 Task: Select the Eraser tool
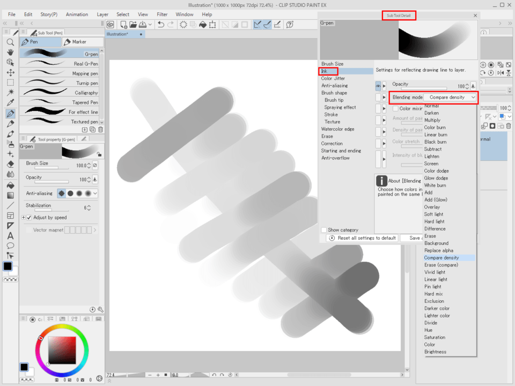pos(10,164)
